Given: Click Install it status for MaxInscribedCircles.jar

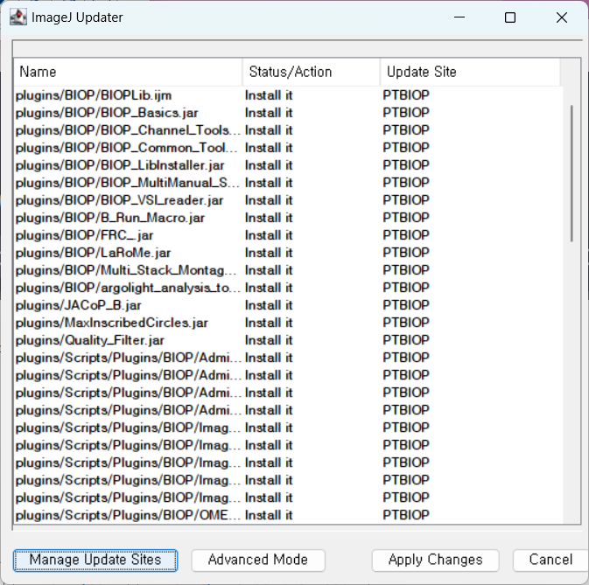Looking at the screenshot, I should pyautogui.click(x=269, y=323).
